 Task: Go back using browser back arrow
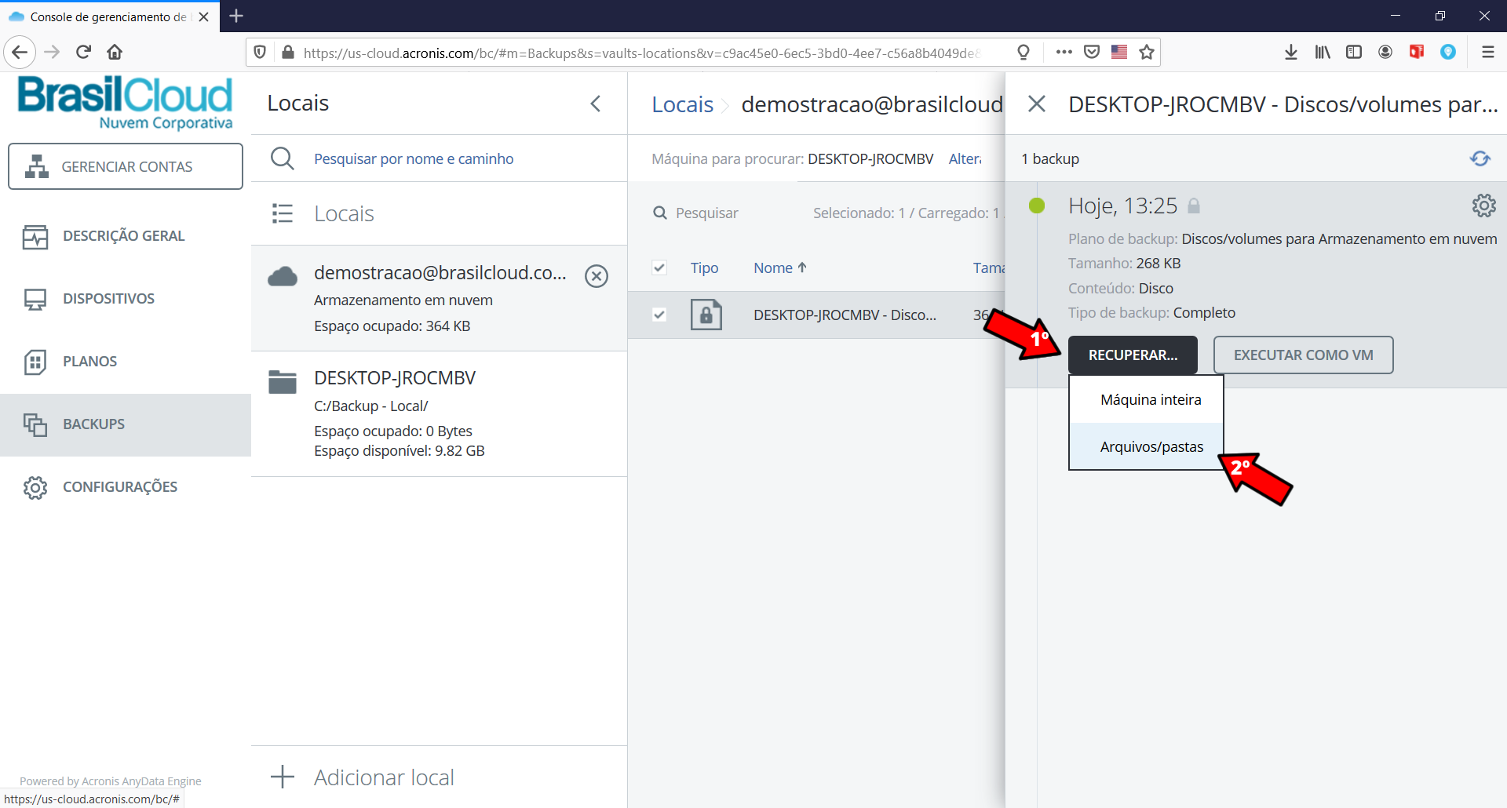20,53
